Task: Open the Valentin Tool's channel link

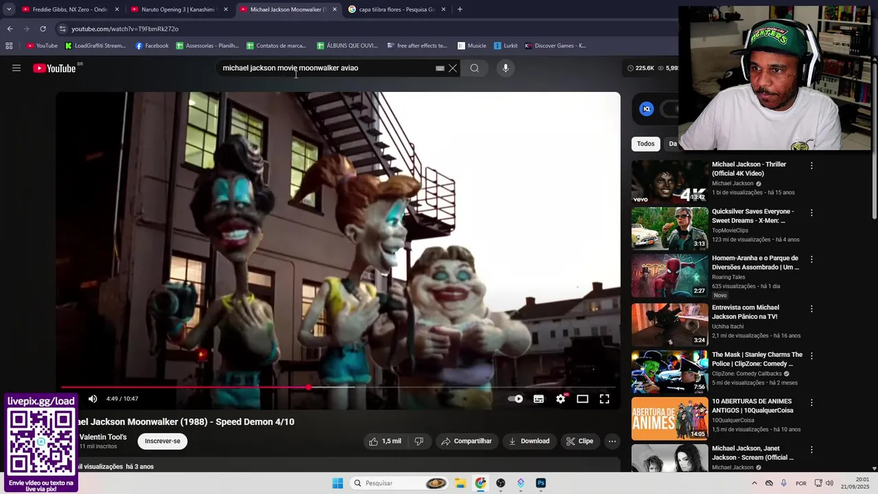Action: [x=103, y=437]
